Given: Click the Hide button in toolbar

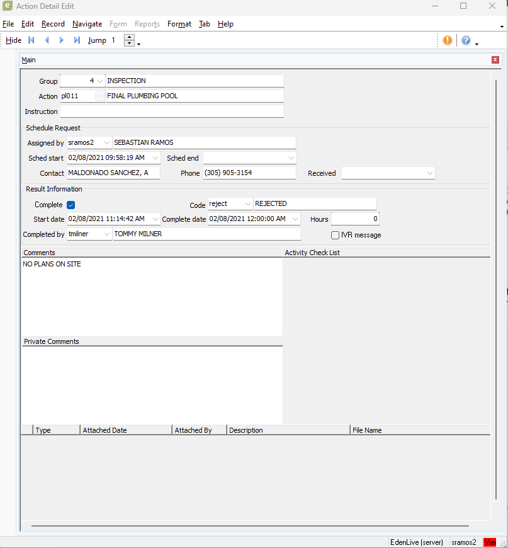Looking at the screenshot, I should [x=13, y=40].
